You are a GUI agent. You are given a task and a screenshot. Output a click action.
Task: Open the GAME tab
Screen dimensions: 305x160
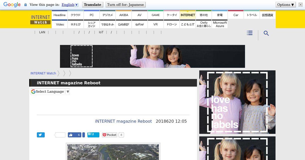156,15
